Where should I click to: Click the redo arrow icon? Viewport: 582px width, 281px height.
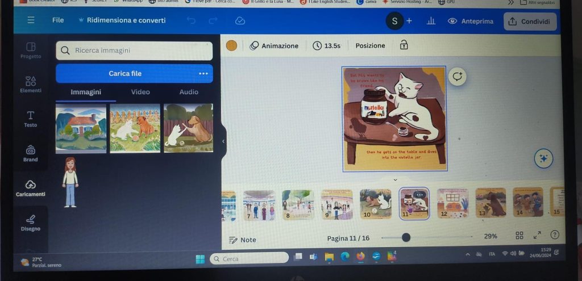[x=213, y=21]
